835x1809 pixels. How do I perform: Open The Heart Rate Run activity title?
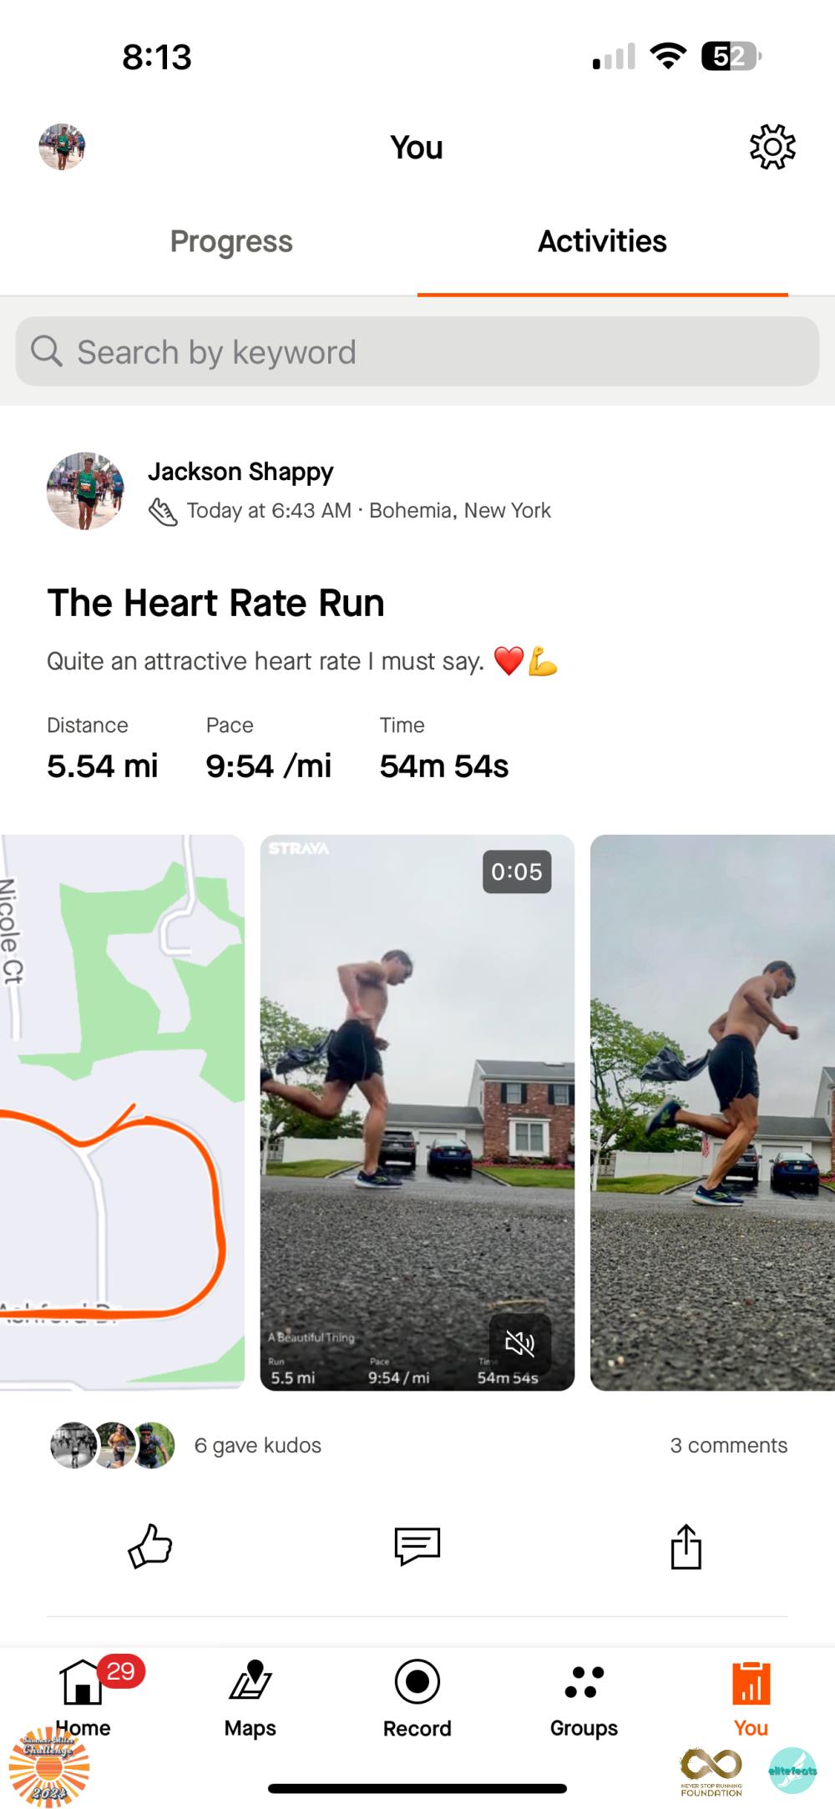click(215, 603)
